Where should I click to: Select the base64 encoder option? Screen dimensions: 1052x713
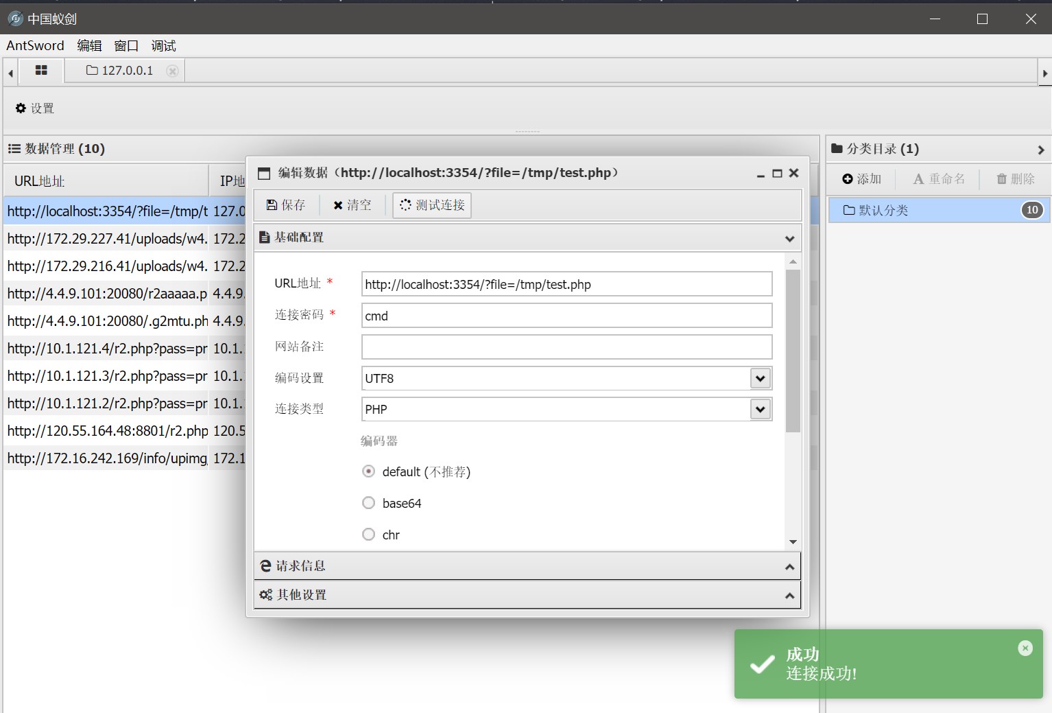(x=369, y=503)
